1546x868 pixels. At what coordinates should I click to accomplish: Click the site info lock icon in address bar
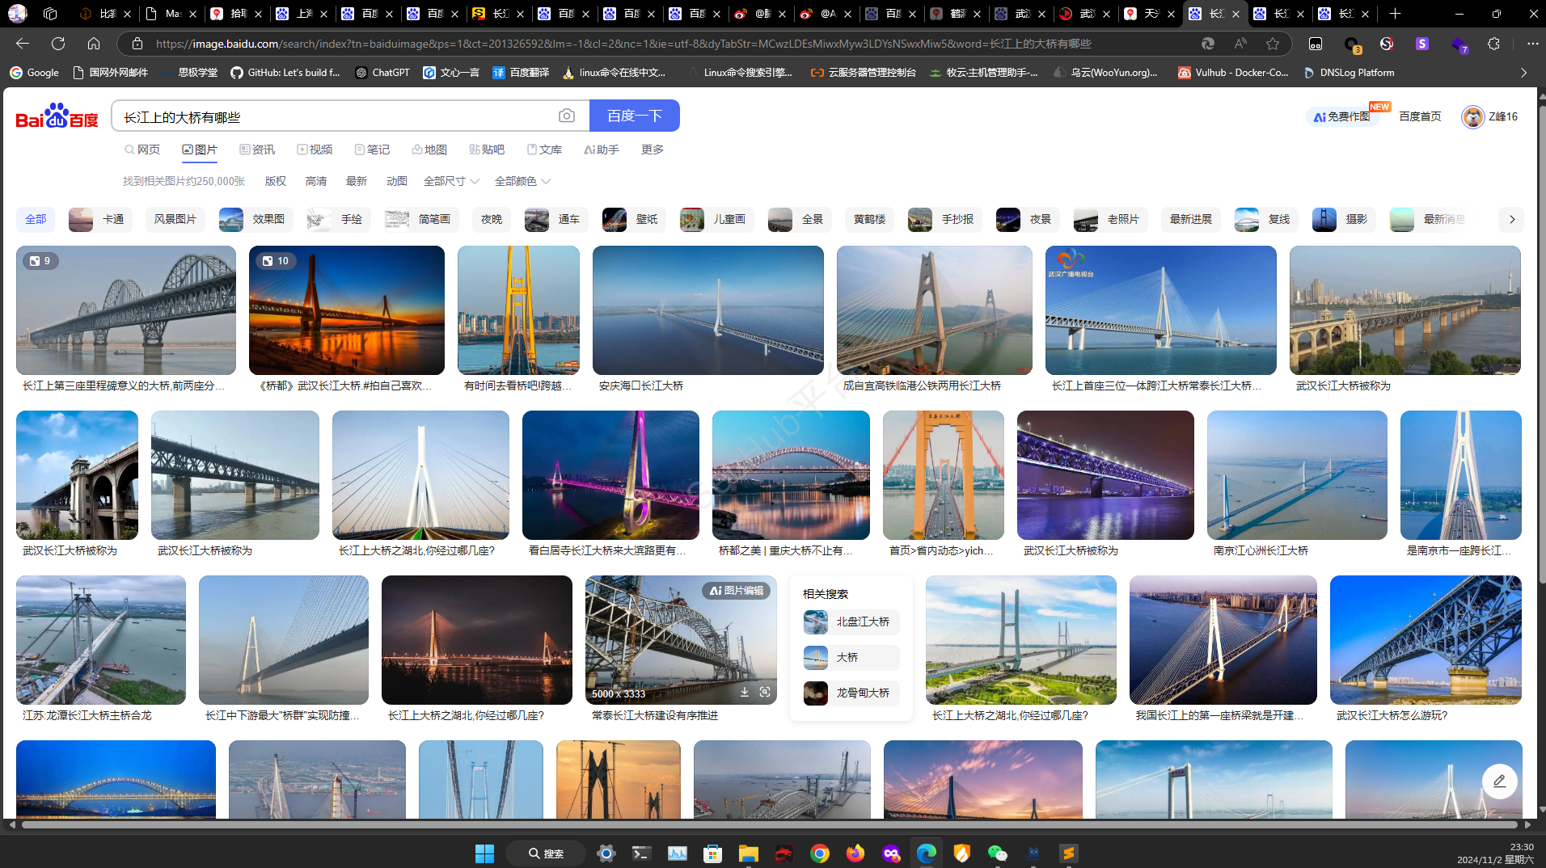click(137, 44)
